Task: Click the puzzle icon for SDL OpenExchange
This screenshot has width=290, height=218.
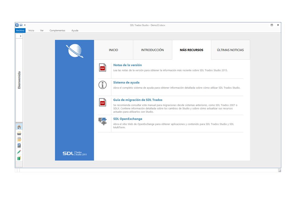Action: 103,121
